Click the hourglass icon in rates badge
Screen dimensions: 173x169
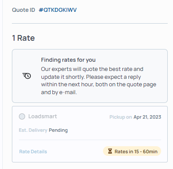(110, 151)
